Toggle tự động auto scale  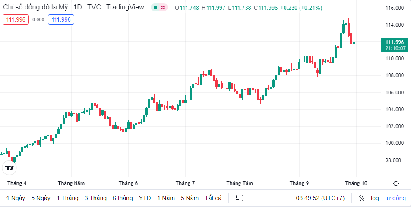[x=395, y=198]
